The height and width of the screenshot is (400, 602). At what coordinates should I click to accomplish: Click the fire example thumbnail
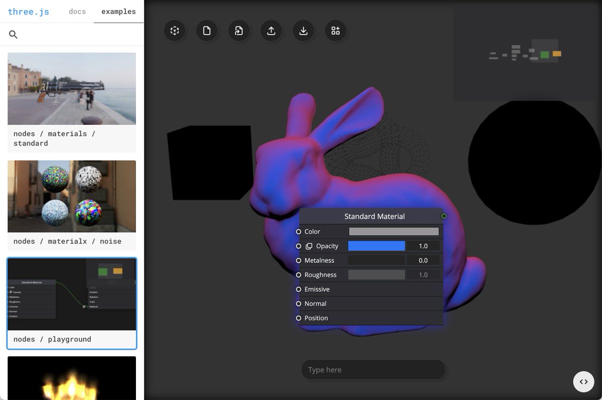point(72,378)
